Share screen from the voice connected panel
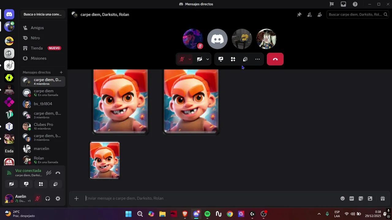 [x=26, y=184]
